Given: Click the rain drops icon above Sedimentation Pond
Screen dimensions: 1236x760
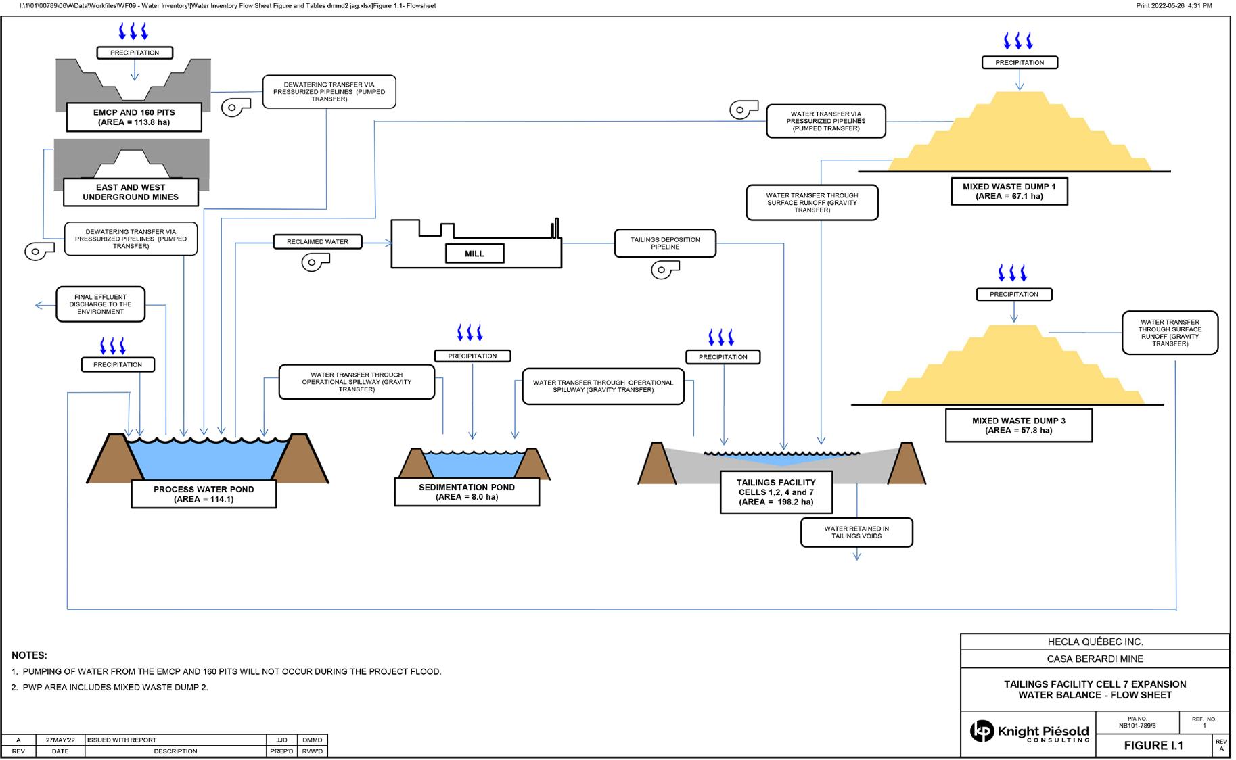Looking at the screenshot, I should click(x=470, y=333).
